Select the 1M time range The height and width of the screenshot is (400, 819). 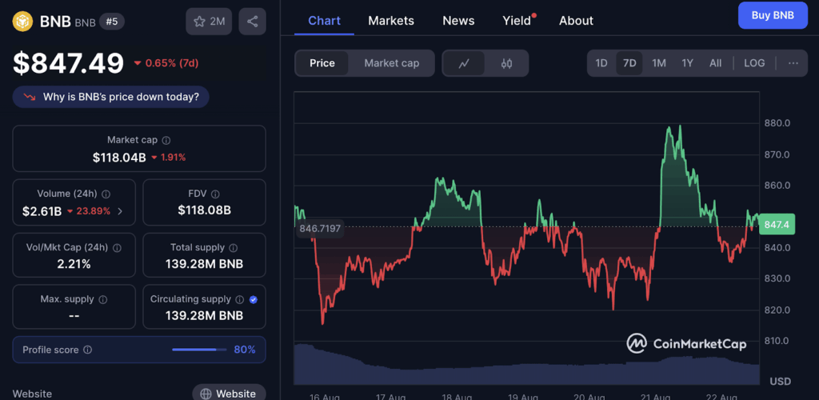coord(658,63)
